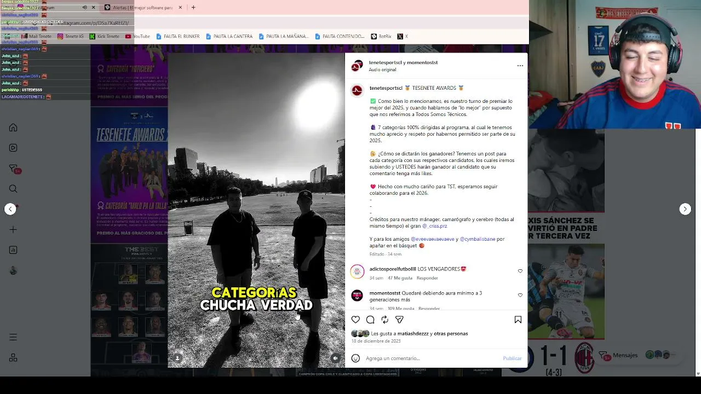
Task: Open PAUTA LA CANTERA bookmark
Action: point(229,37)
